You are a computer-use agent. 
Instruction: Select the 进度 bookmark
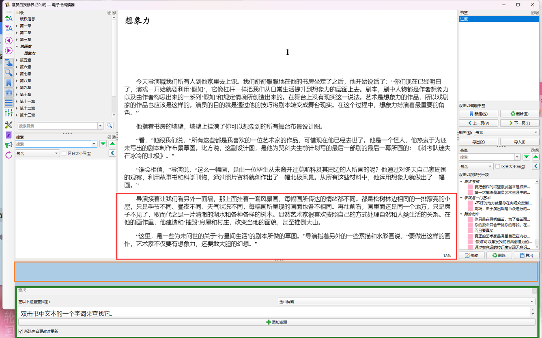[499, 19]
